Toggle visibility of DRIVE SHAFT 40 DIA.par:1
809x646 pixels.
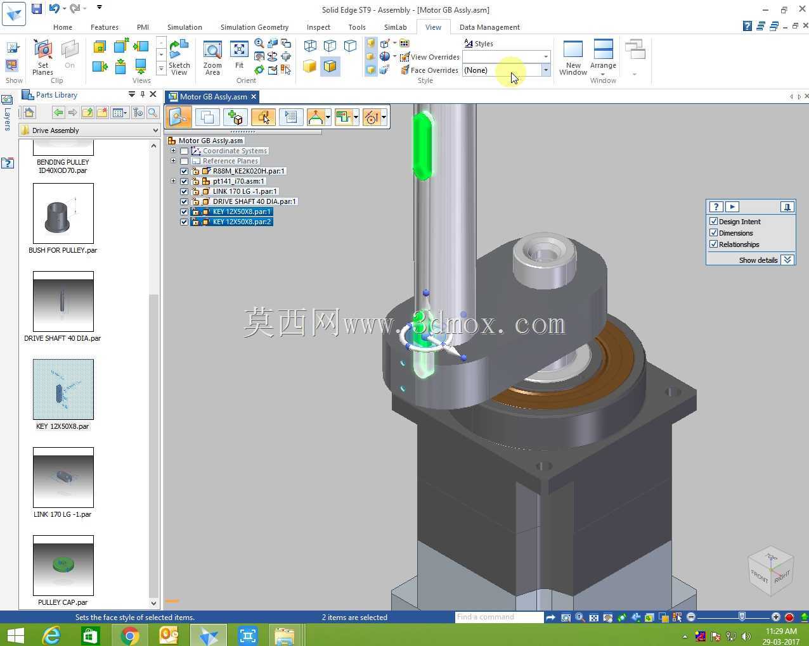(184, 201)
